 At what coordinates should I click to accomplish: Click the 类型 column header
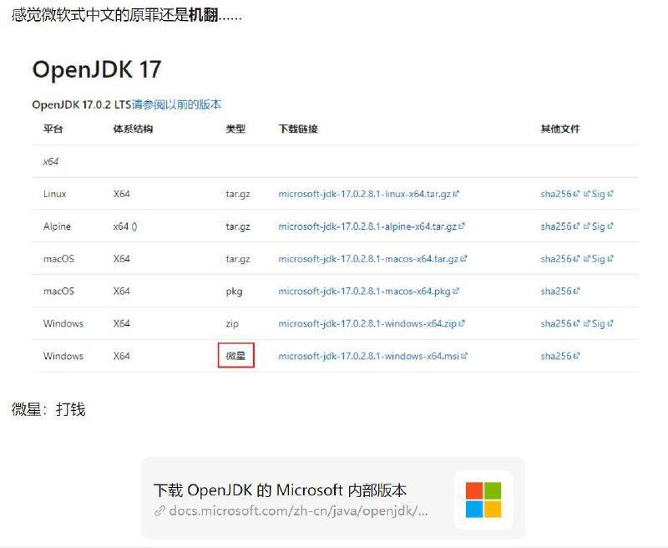point(235,129)
